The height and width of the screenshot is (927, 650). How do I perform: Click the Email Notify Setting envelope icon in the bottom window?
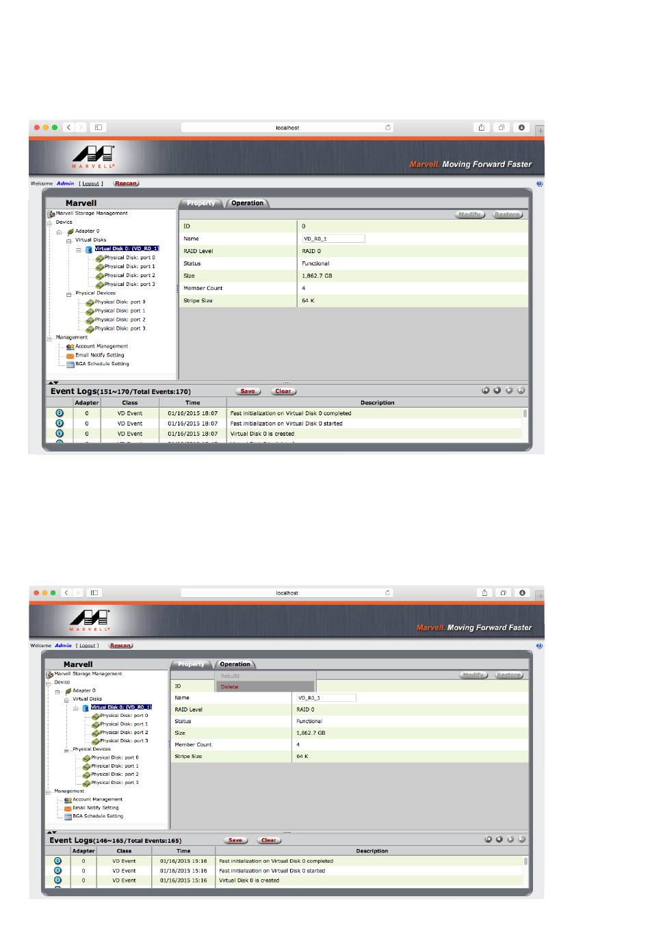click(68, 808)
